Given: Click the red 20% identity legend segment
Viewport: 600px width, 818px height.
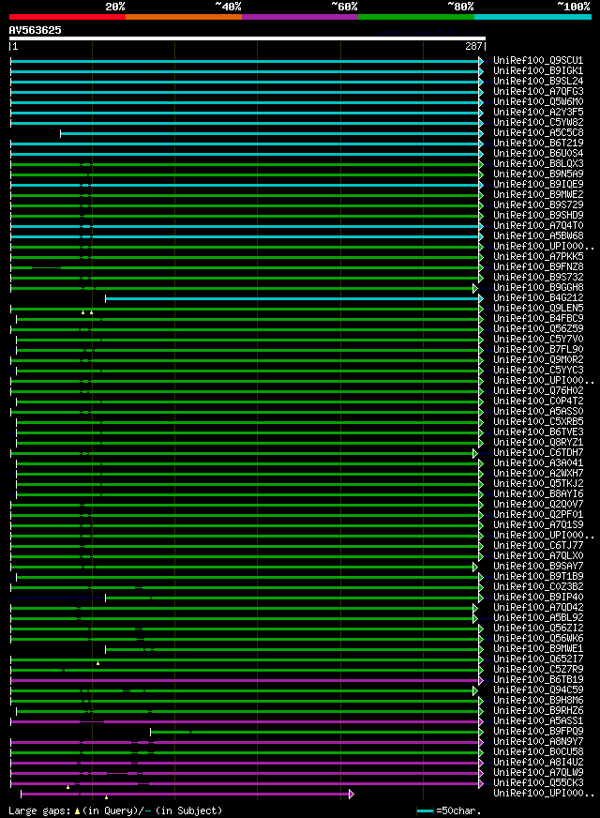Looking at the screenshot, I should [67, 17].
